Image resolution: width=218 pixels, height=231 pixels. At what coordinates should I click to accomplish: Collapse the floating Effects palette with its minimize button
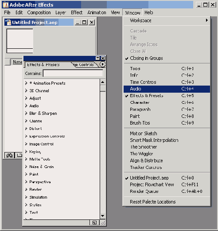click(97, 58)
